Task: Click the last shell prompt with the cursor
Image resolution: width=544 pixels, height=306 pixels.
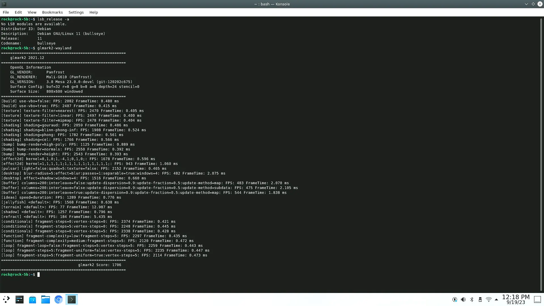Action: (20, 275)
